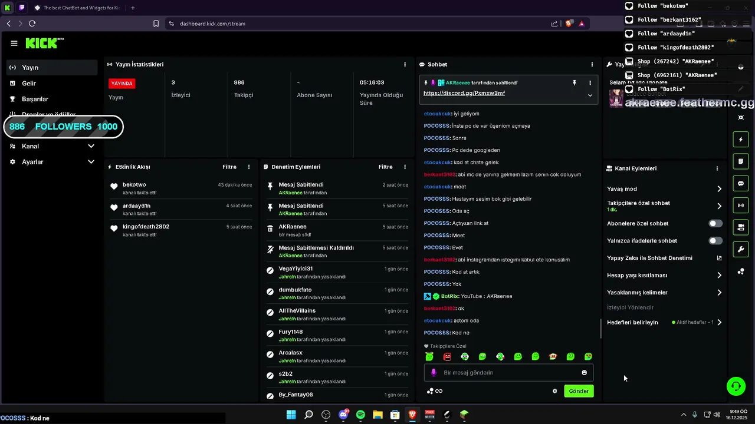Open Filtre in Etkinlik Akışı panel
The height and width of the screenshot is (424, 755).
point(229,167)
